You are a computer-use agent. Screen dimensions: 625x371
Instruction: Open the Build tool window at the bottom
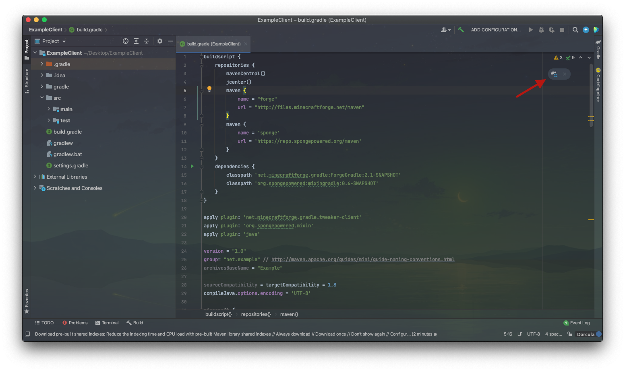point(135,323)
